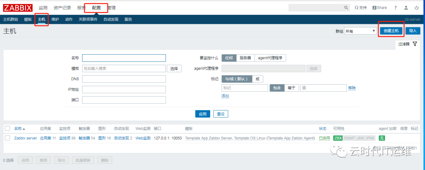Click the ZABBIX logo
The width and height of the screenshot is (425, 170).
(x=18, y=7)
